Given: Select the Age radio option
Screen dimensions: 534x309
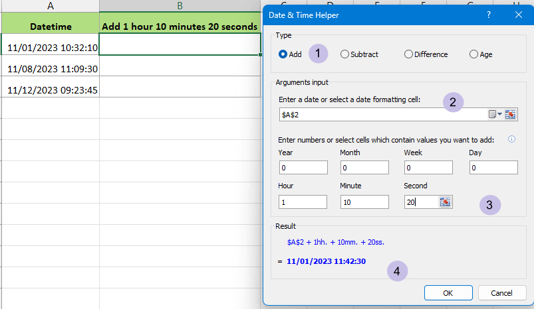Looking at the screenshot, I should tap(473, 54).
